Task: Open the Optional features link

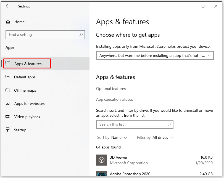Action: [111, 89]
